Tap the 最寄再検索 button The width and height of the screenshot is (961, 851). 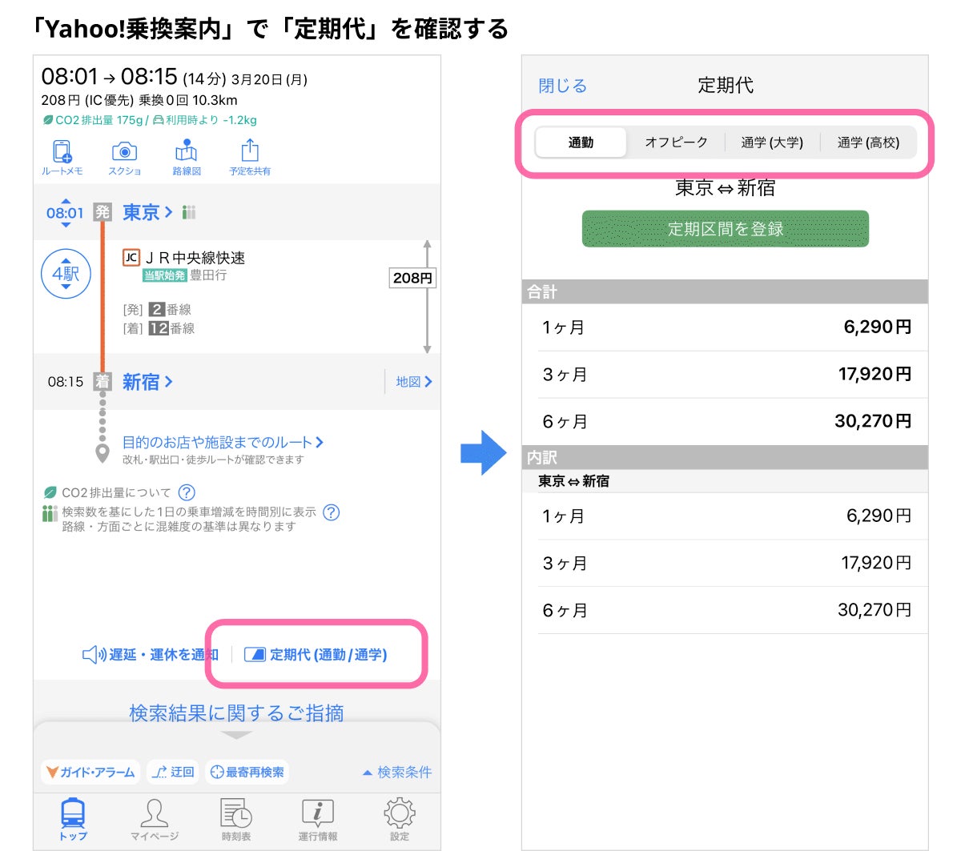pyautogui.click(x=247, y=772)
